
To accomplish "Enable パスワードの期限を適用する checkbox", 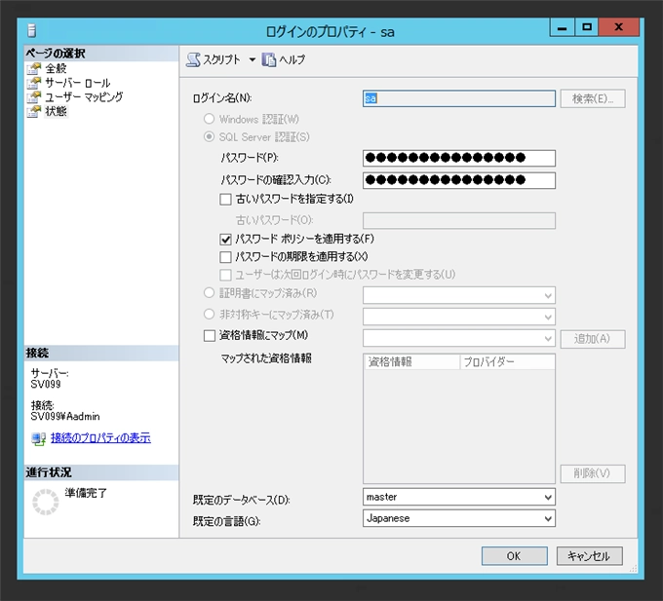I will click(225, 257).
